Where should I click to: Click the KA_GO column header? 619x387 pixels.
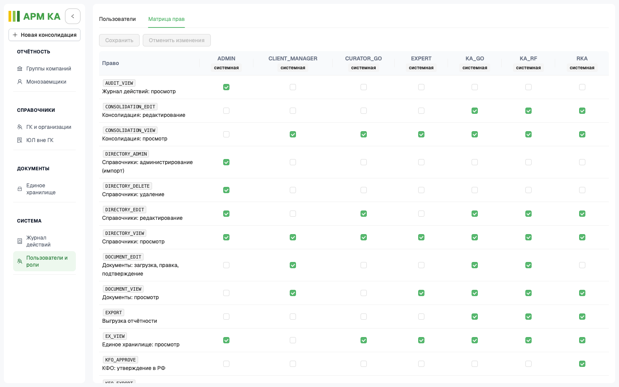pos(475,58)
